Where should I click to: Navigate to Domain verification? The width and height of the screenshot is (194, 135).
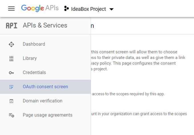pos(42,101)
